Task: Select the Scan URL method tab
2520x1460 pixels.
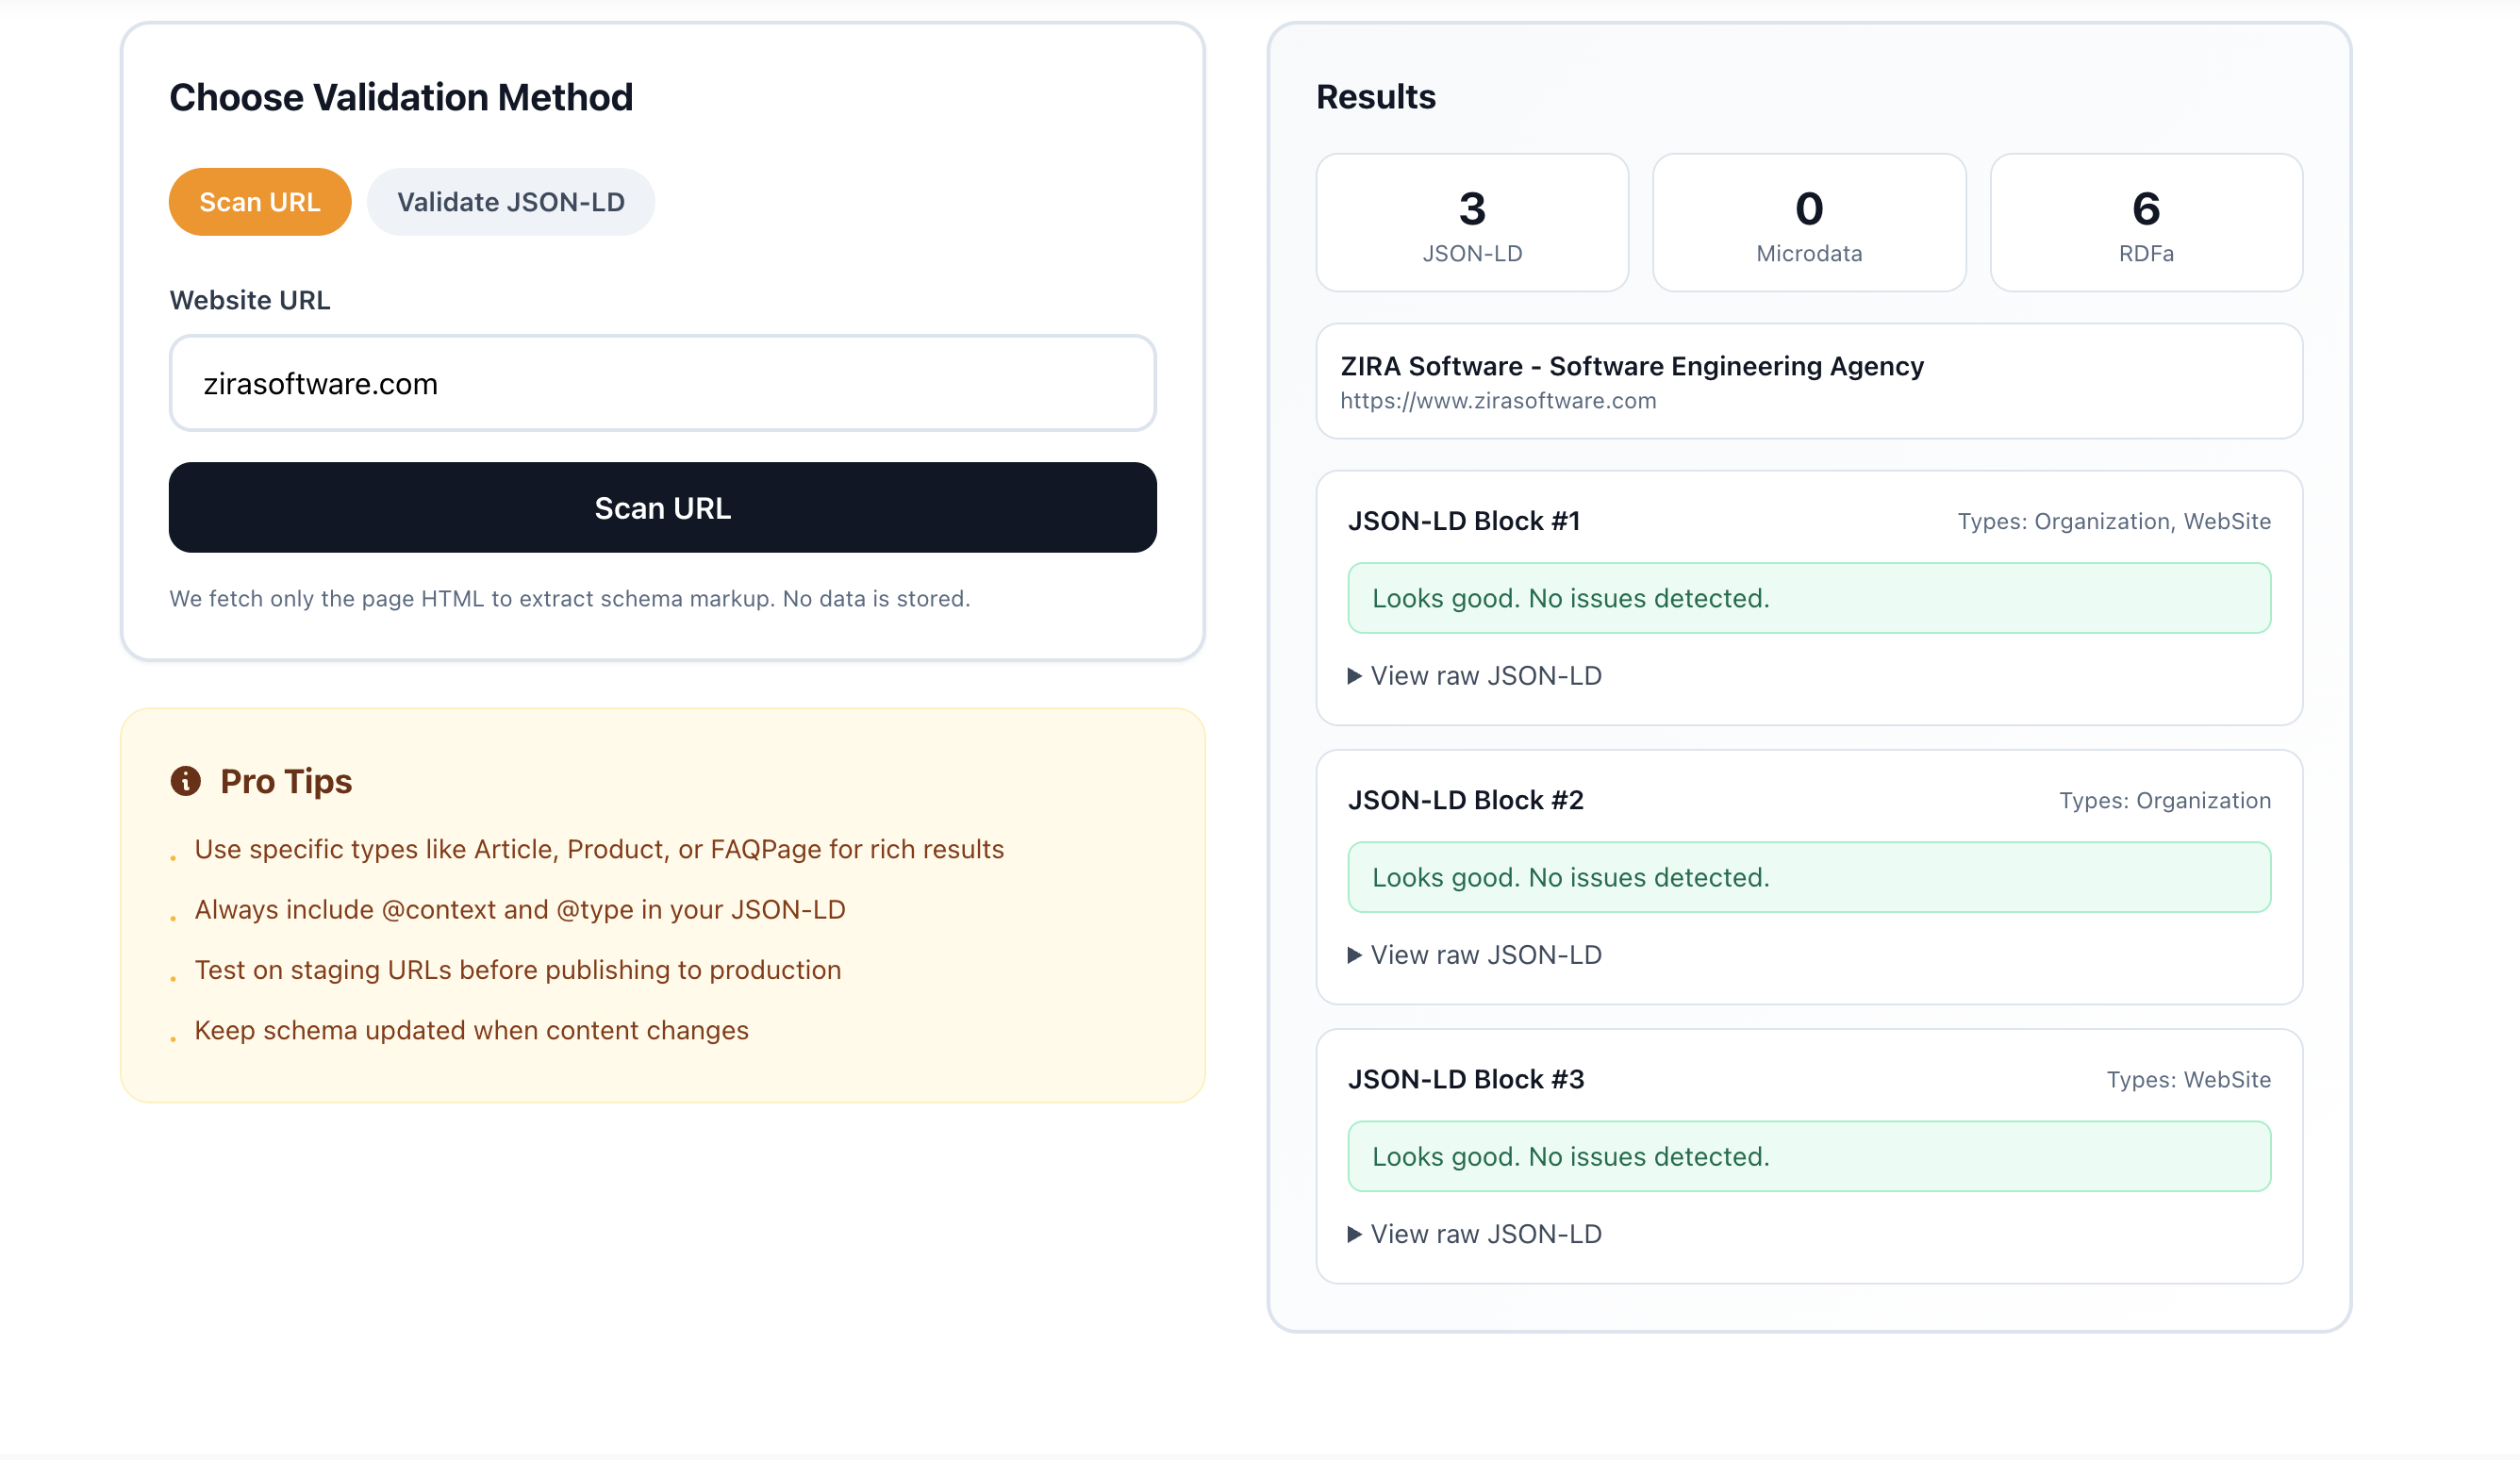Action: click(260, 202)
